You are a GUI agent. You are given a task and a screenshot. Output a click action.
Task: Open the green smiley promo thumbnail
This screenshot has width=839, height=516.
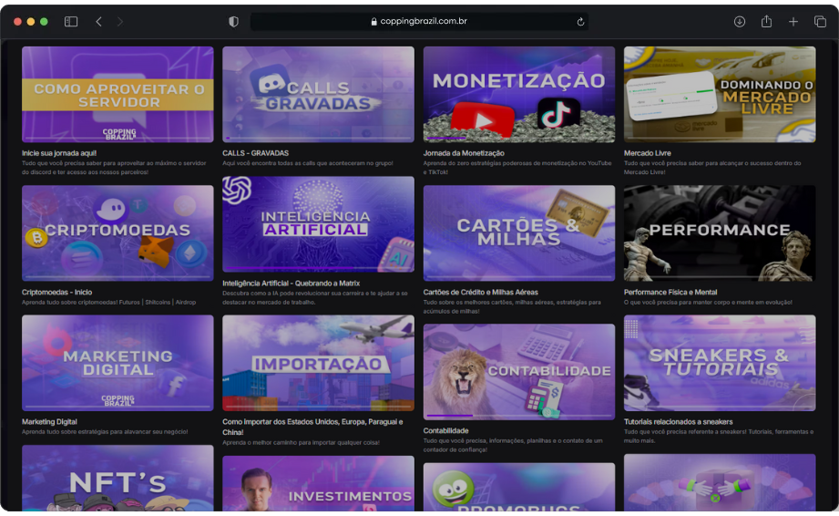click(519, 487)
